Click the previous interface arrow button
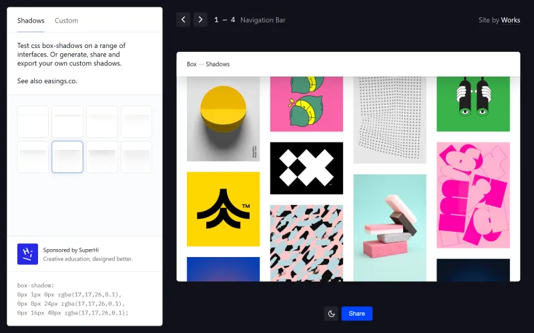 [184, 20]
